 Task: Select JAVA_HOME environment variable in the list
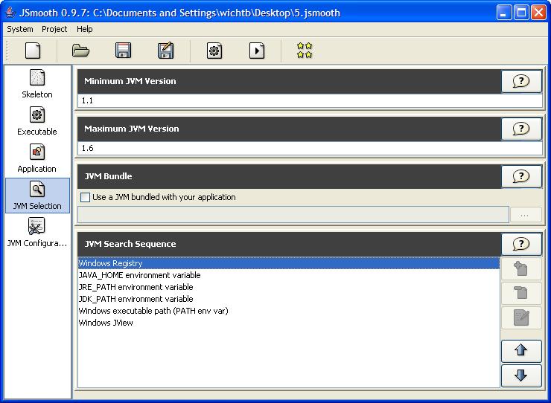[139, 275]
